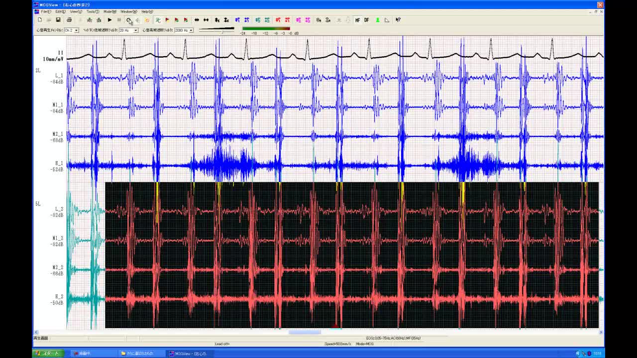Click the MCGView taskbar button
This screenshot has height=358, width=637.
tap(189, 354)
